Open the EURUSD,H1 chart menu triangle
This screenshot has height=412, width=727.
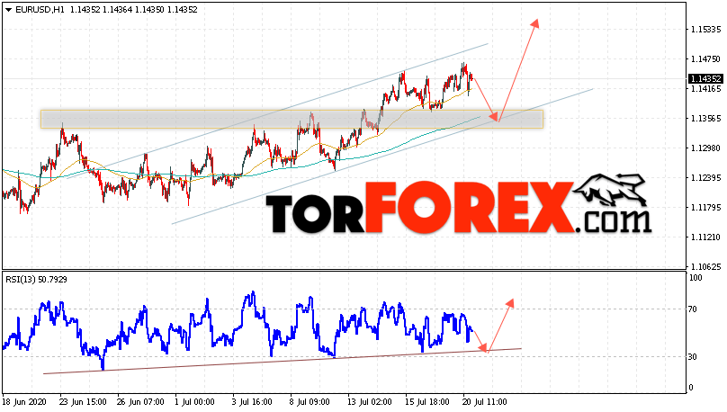click(9, 10)
